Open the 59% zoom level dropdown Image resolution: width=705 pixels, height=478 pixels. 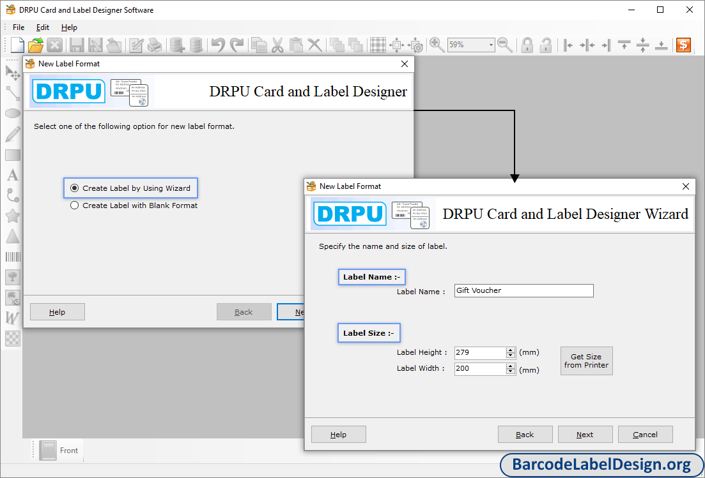(x=490, y=45)
